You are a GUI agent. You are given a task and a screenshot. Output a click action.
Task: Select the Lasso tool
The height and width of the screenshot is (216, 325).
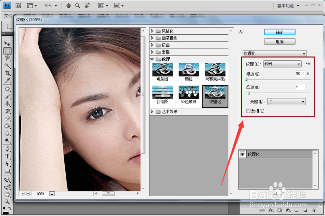[7, 58]
